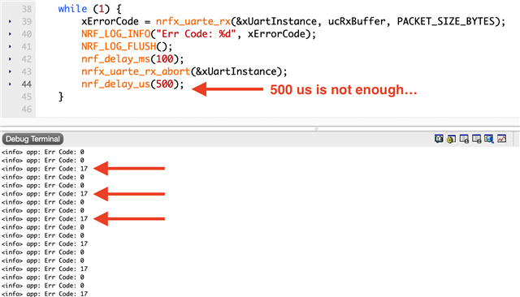Click &xUartInstance argument on line 39
520x297 pixels.
point(276,22)
